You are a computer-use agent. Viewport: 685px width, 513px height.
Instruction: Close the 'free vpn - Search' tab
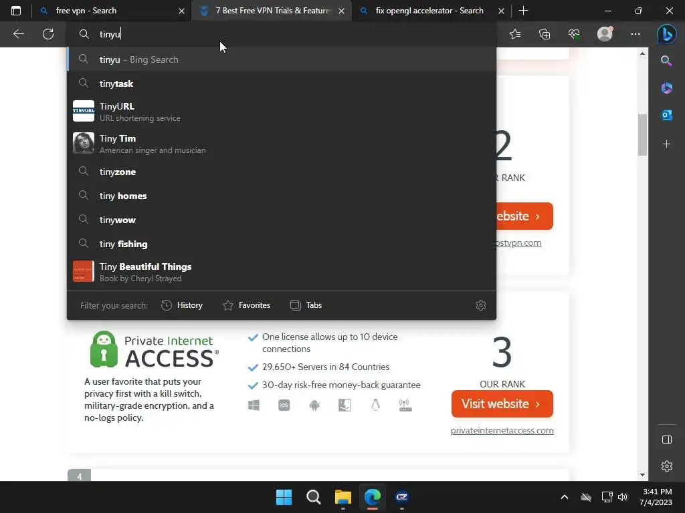(x=182, y=11)
